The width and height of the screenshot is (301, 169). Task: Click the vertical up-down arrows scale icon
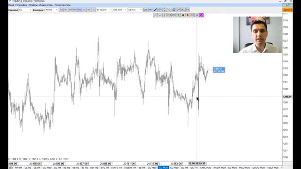[165, 9]
